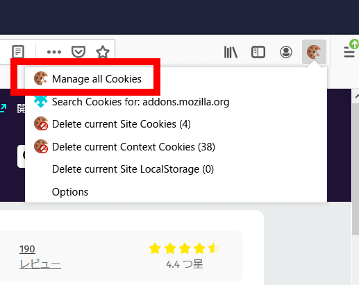Bookmark this page with star icon
The width and height of the screenshot is (359, 285).
[103, 52]
